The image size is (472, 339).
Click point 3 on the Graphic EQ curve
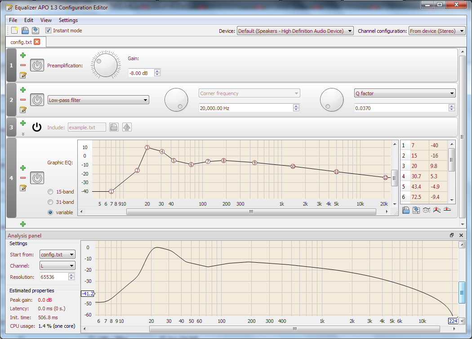click(x=147, y=148)
